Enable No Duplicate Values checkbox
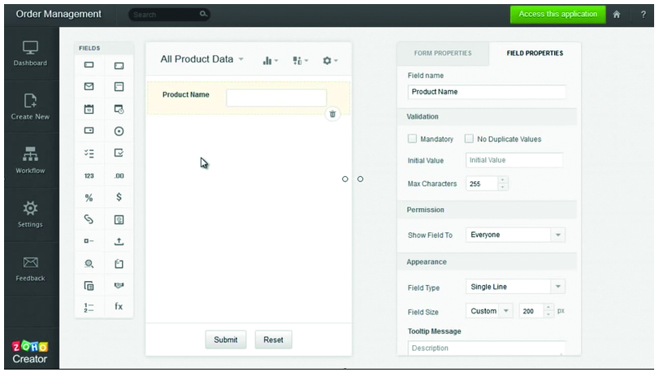Viewport: 659px width, 372px height. [469, 139]
